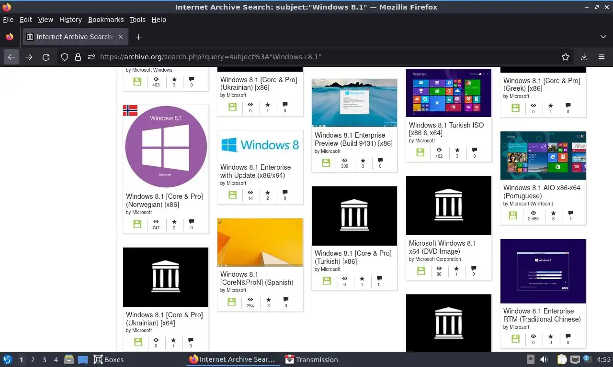This screenshot has width=613, height=367.
Task: Click software floppy icon on Portuguese AIO card
Action: pos(513,215)
